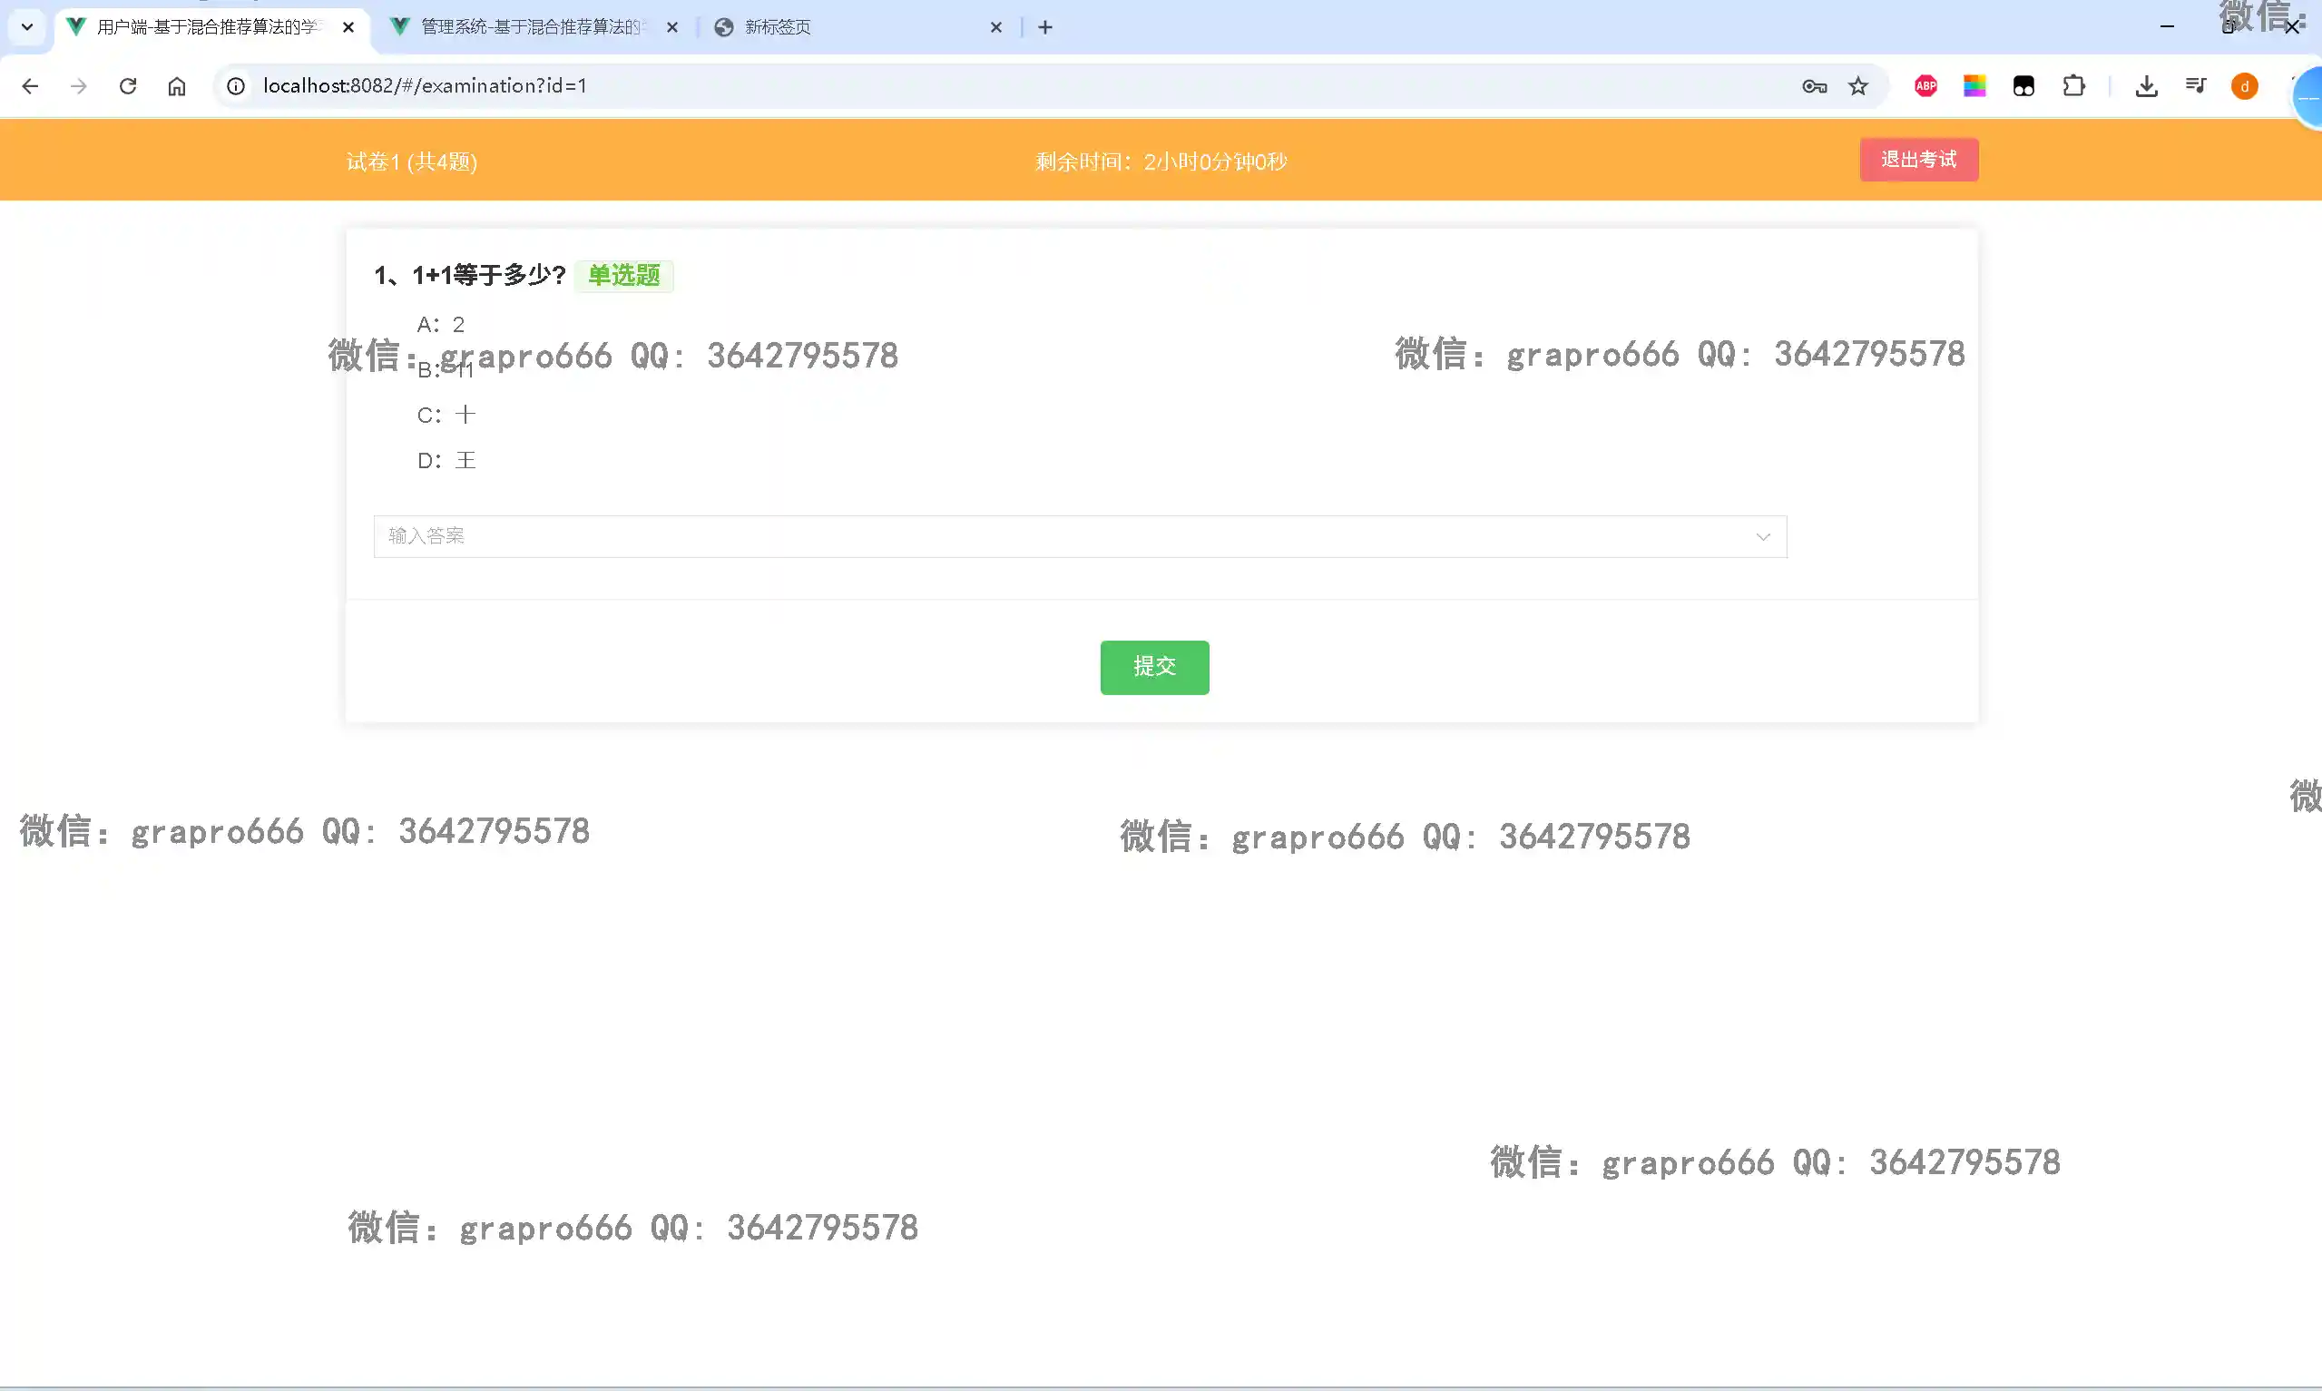Open the ABP adblock extension

tap(1925, 86)
